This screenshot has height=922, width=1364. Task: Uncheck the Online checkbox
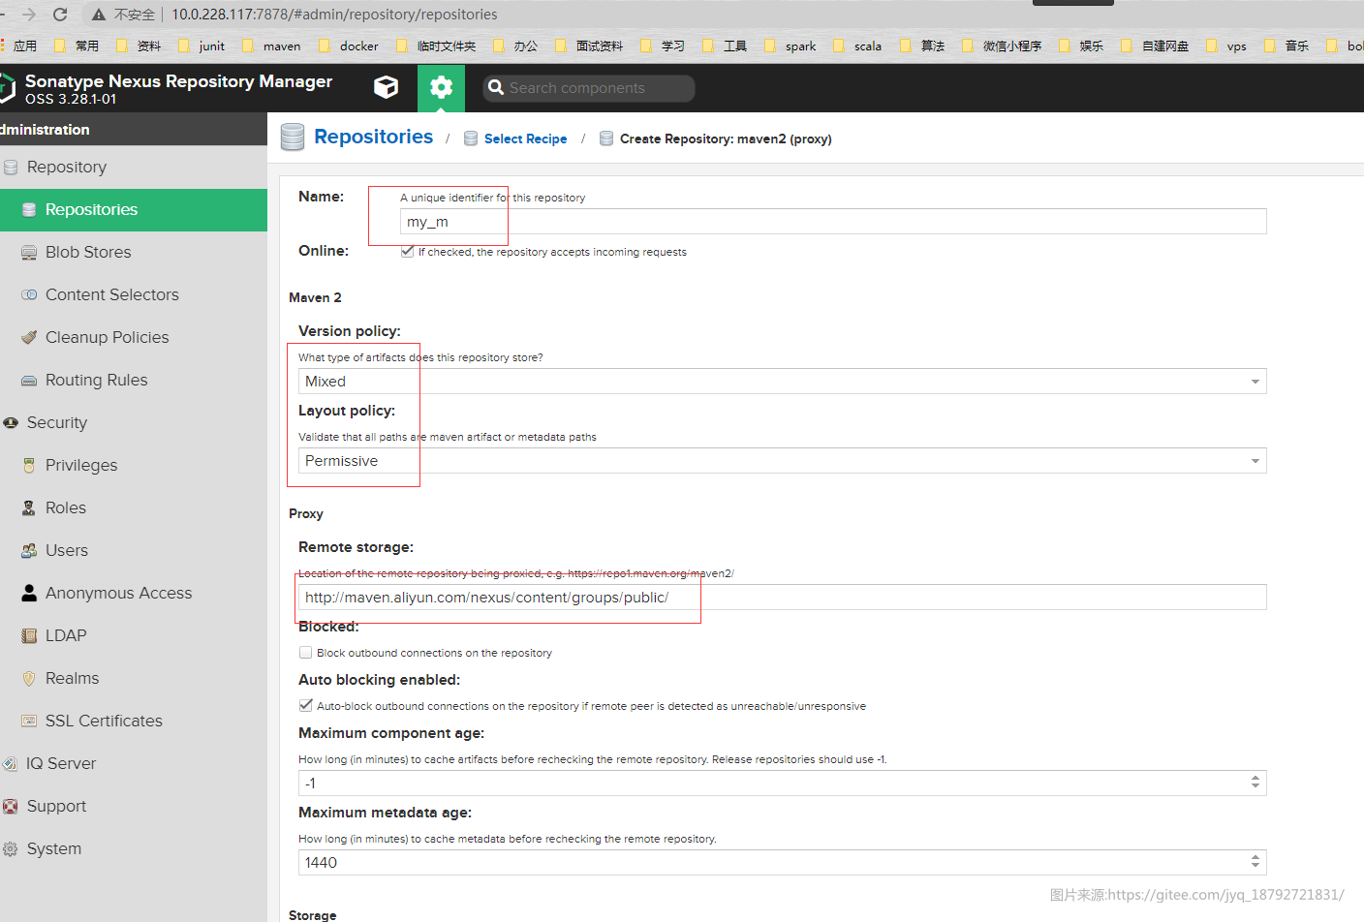click(x=407, y=251)
